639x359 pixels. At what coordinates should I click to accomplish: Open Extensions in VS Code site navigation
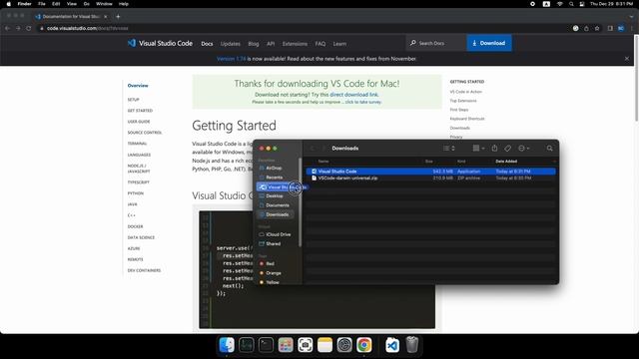click(x=295, y=44)
